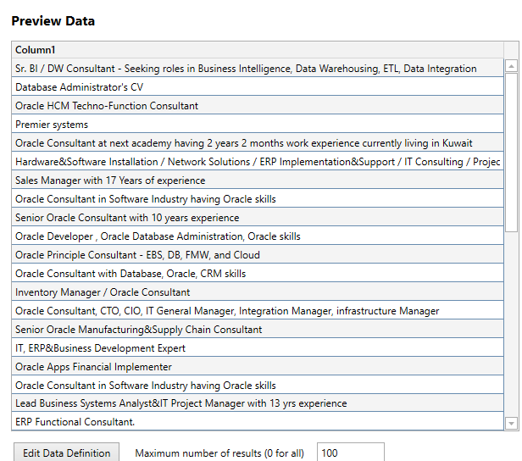Select the Oracle Apps Financial Implementer row
The width and height of the screenshot is (522, 461).
258,366
